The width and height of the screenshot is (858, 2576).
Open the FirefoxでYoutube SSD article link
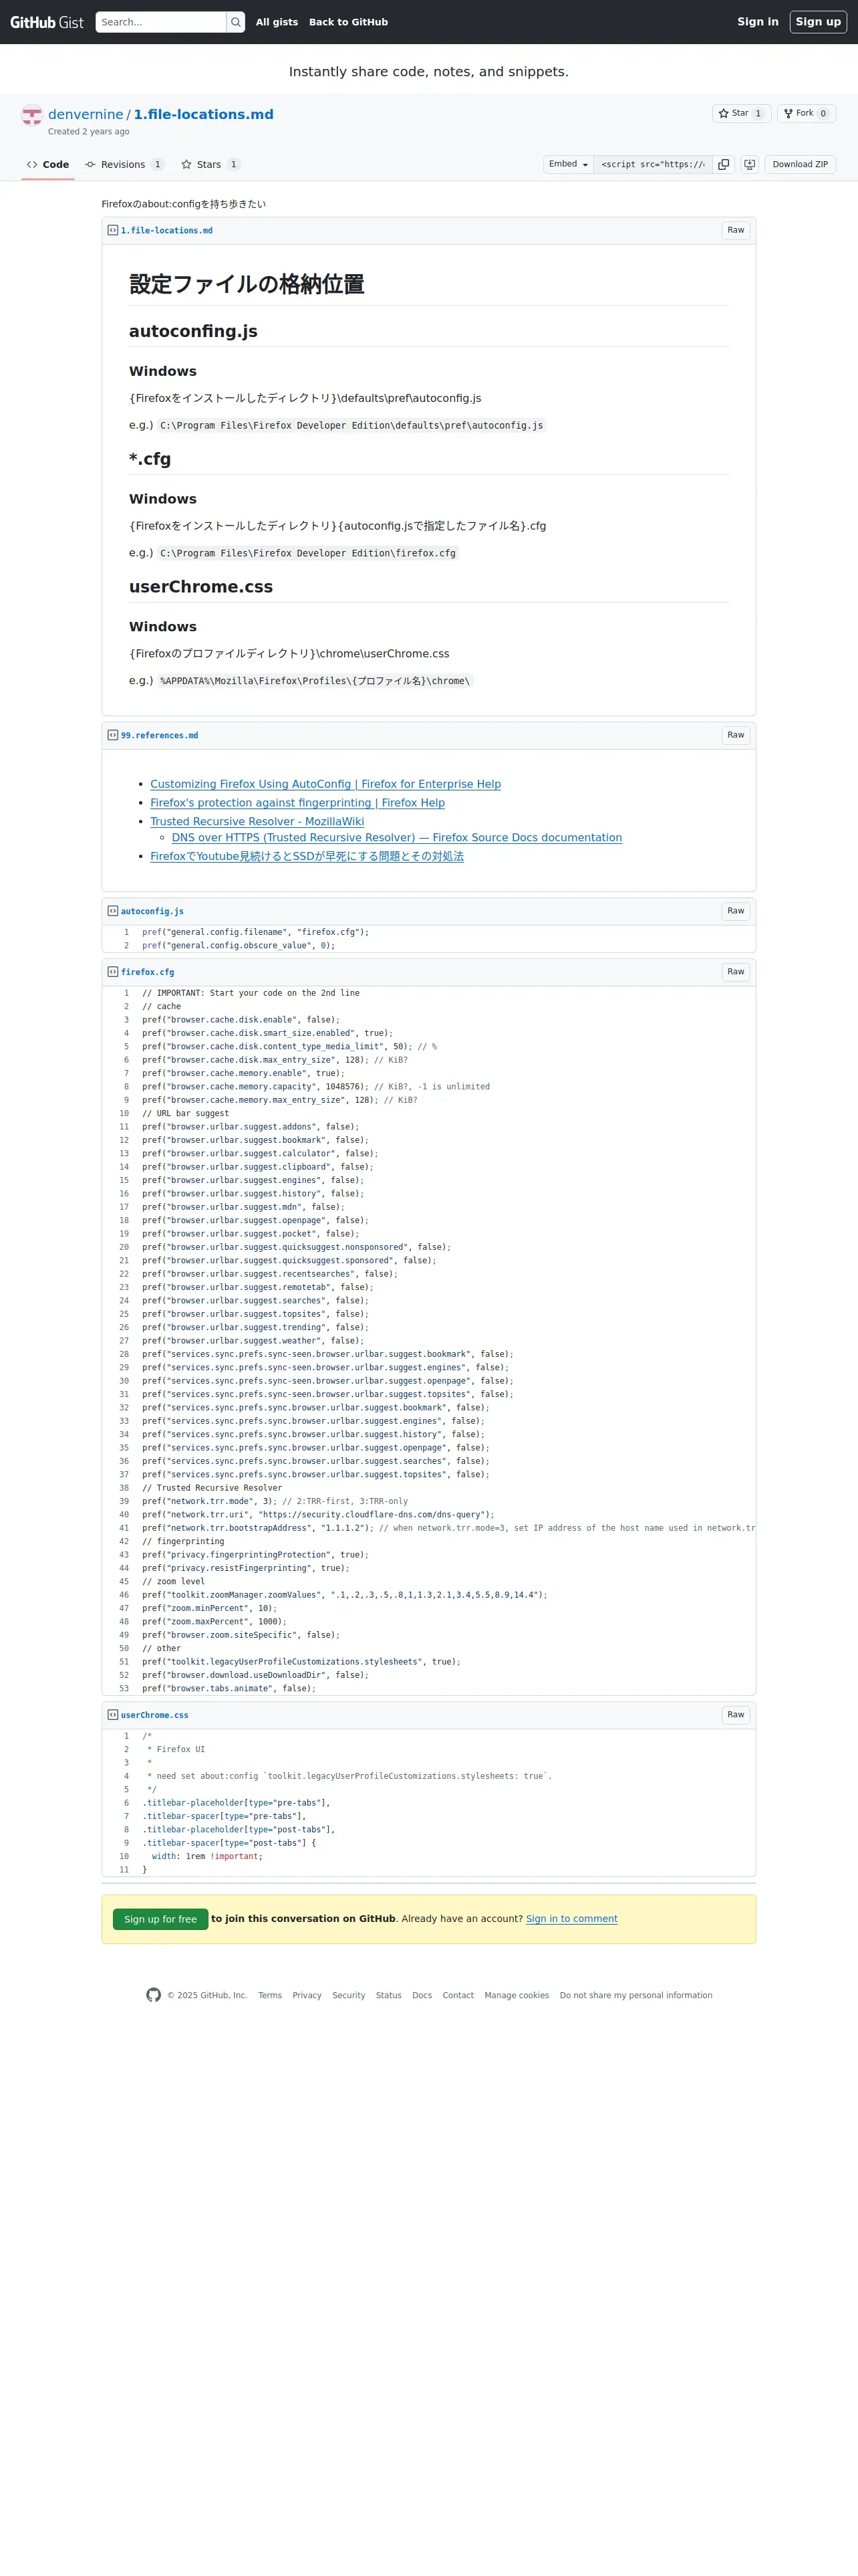[307, 857]
